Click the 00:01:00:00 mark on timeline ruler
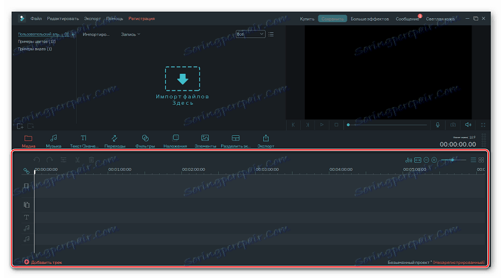Screen dimensions: 502x278 click(120, 169)
